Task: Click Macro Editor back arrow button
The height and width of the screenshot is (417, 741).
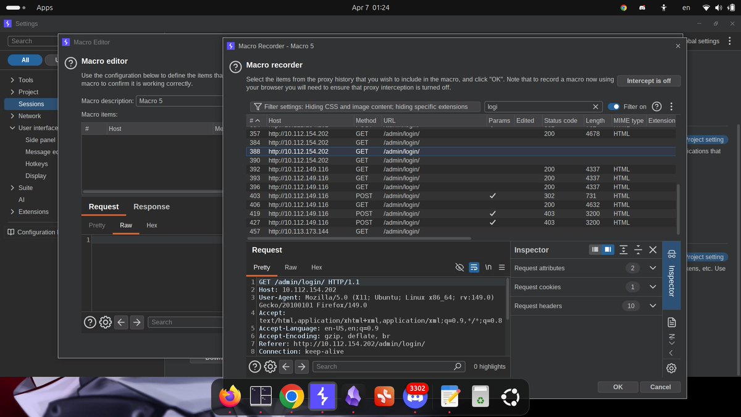Action: point(121,322)
